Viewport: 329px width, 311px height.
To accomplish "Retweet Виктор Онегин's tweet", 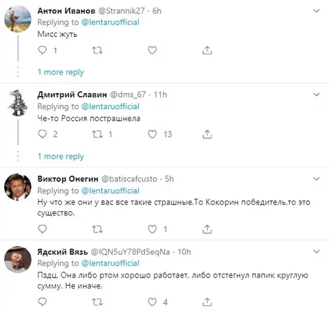I will 97,229.
